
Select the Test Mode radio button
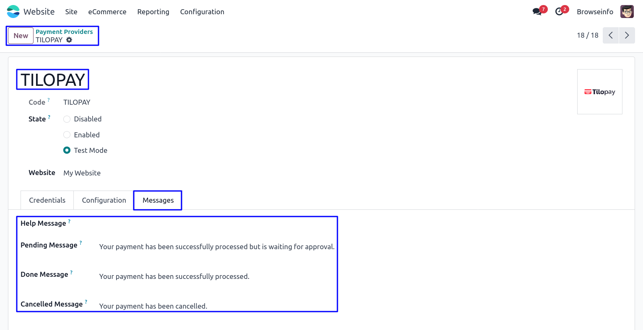pyautogui.click(x=67, y=150)
